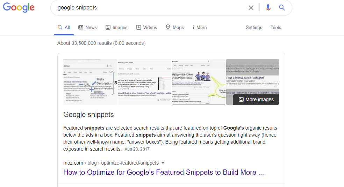Click the About 33,500,000 results text
This screenshot has width=344, height=187.
coord(101,43)
